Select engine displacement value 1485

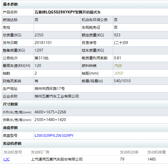click(152, 159)
